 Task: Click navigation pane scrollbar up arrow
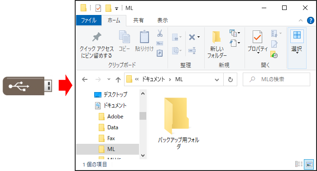tap(143, 93)
